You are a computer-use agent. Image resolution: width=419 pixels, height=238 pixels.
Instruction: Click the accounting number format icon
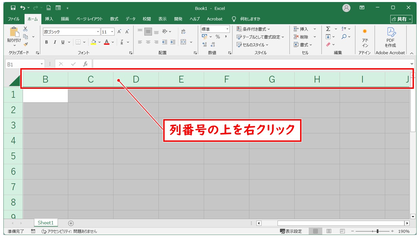pyautogui.click(x=204, y=37)
